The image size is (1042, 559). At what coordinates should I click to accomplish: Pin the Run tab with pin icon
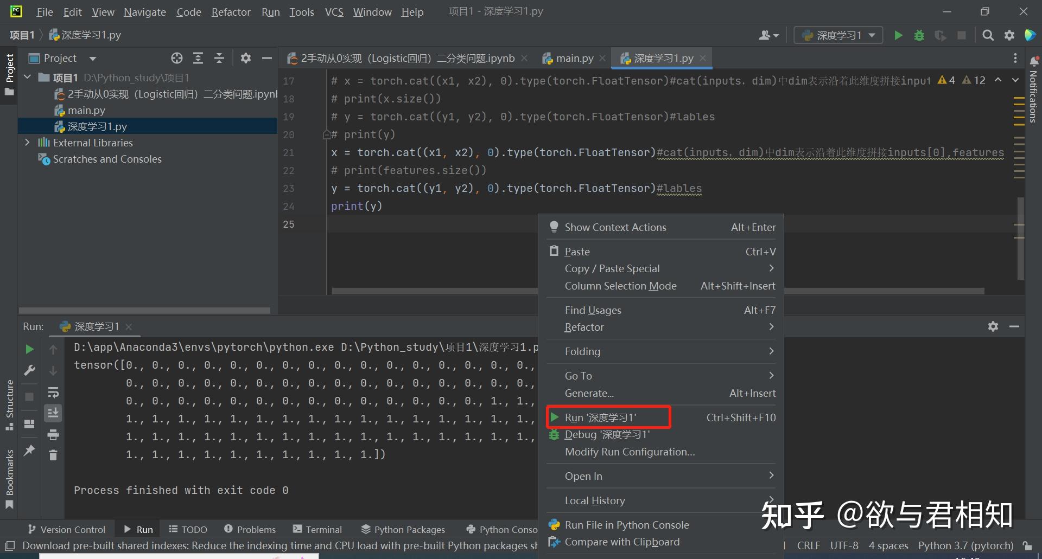(x=30, y=450)
